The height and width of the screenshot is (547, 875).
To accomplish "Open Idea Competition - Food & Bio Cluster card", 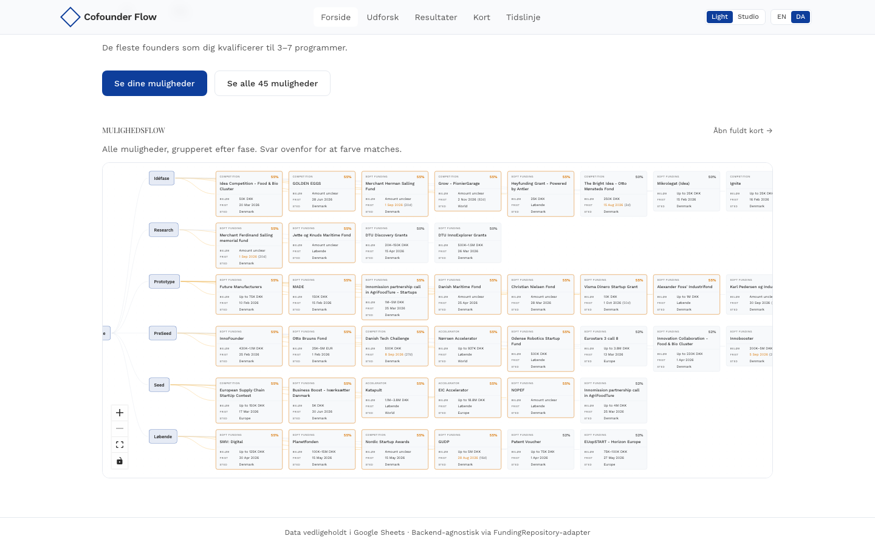I will pos(249,194).
